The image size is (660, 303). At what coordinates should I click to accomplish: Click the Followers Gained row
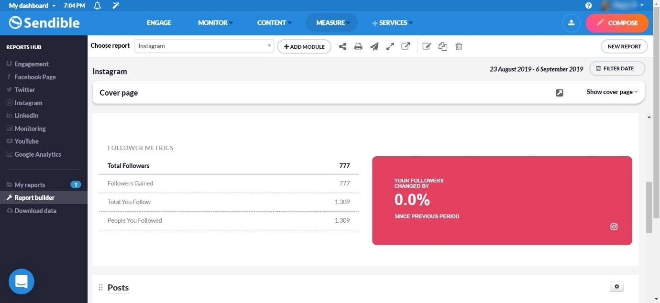(x=229, y=184)
